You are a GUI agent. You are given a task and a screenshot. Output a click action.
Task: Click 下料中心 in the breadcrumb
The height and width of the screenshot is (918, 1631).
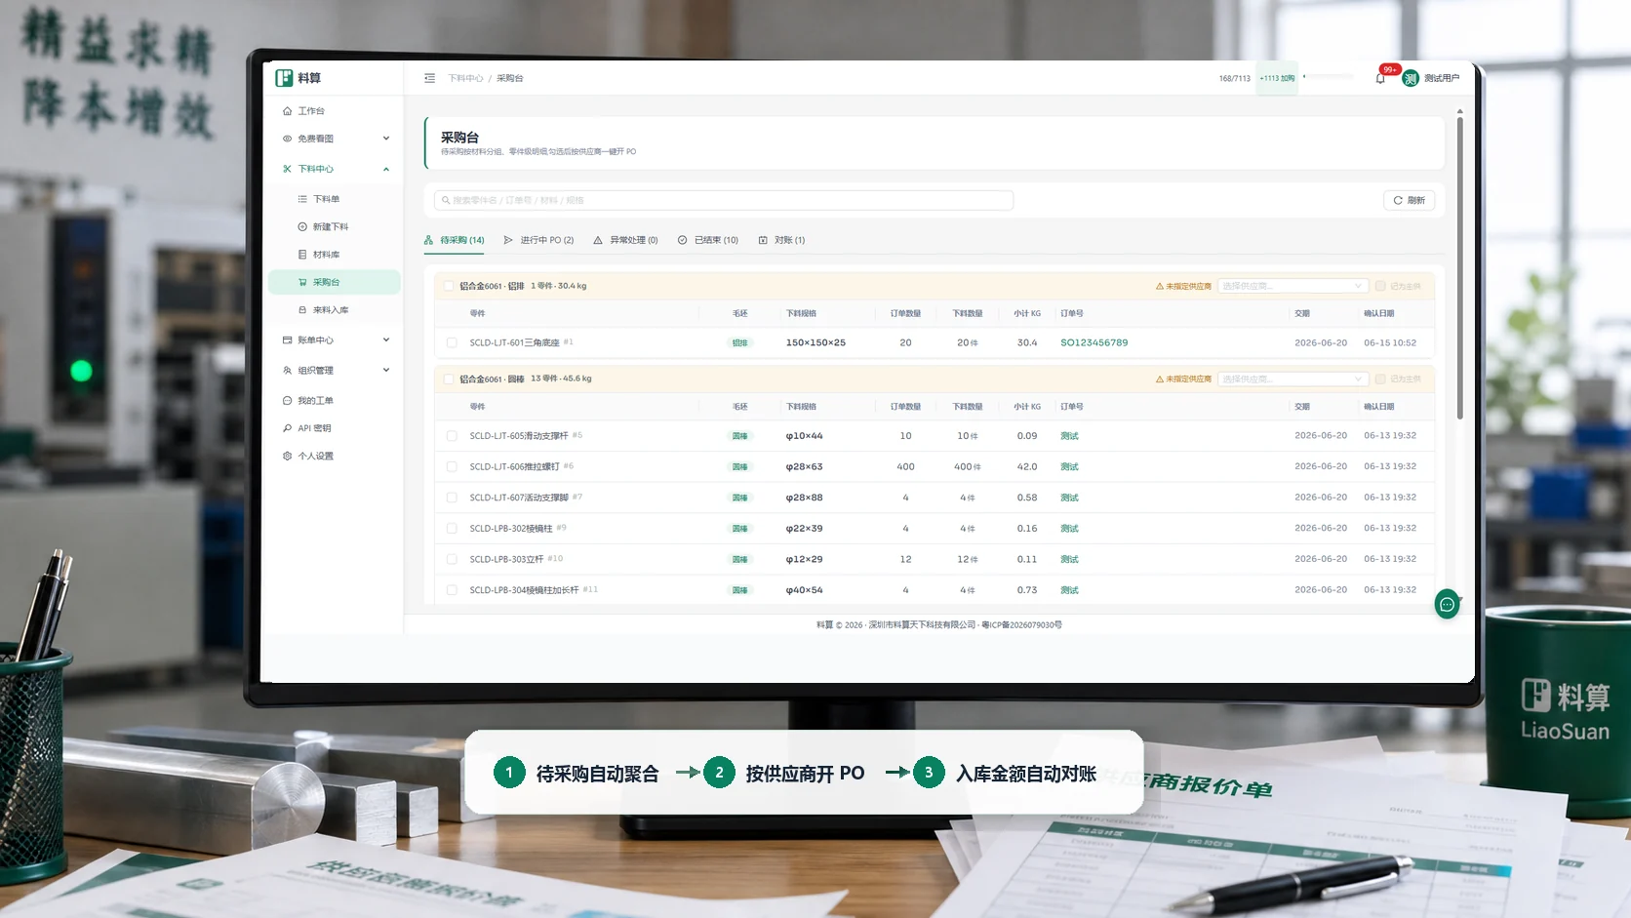click(x=465, y=78)
